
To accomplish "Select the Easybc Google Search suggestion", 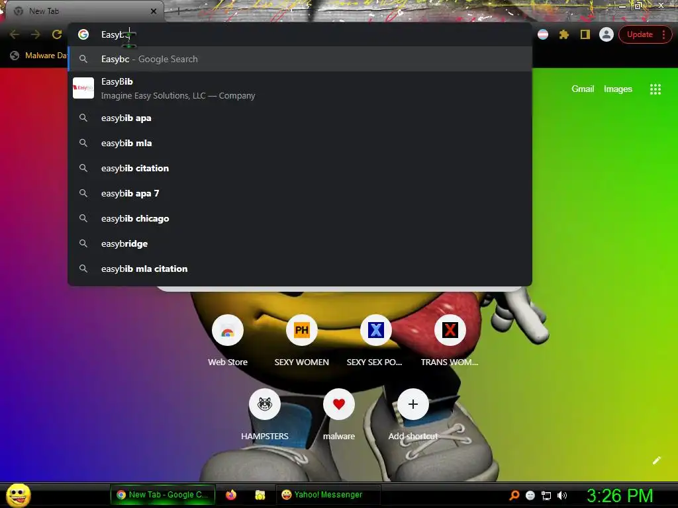I will click(x=300, y=59).
